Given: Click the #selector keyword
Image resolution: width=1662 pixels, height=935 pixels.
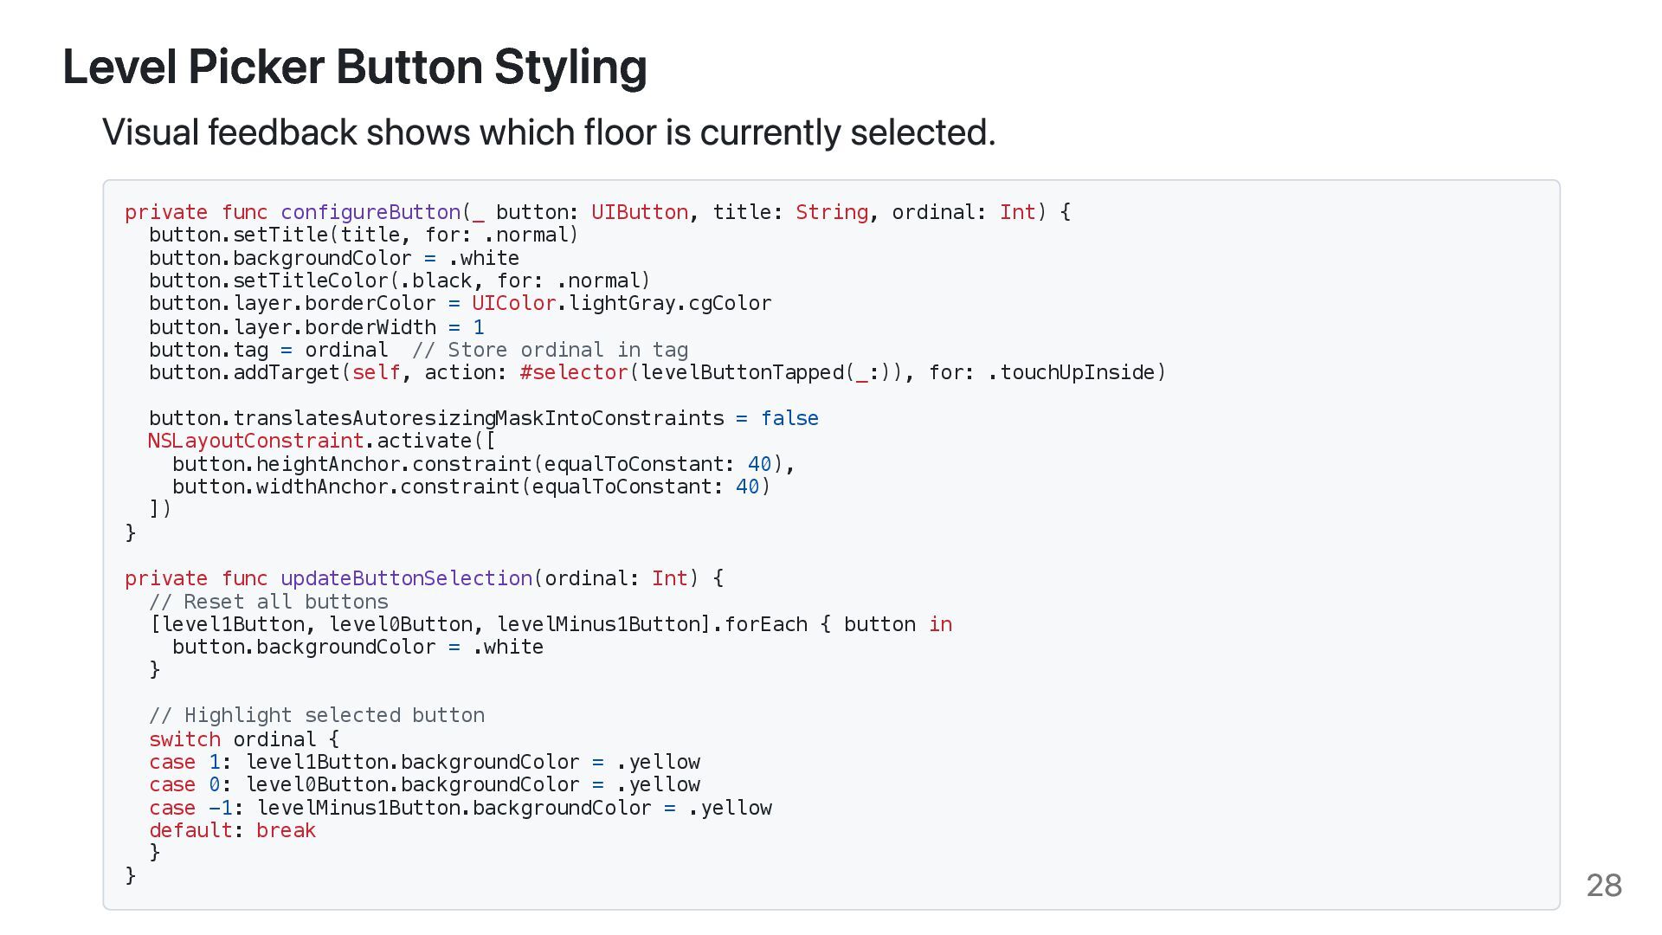Looking at the screenshot, I should coord(573,372).
